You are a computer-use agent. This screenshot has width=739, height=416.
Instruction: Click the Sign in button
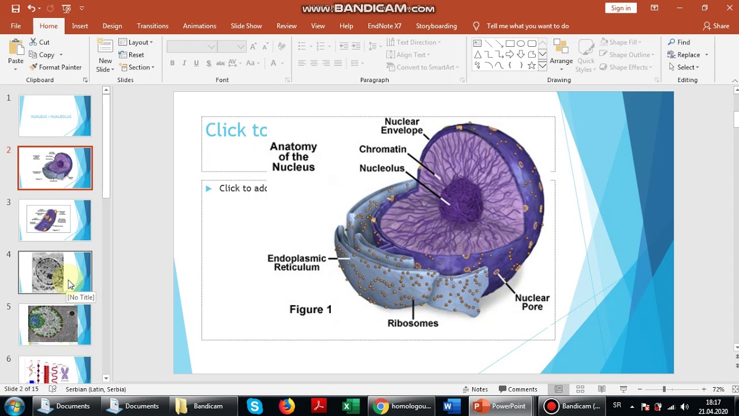(x=621, y=8)
